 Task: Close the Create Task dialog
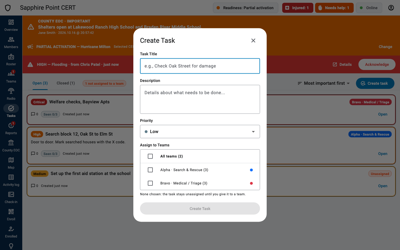[x=253, y=41]
